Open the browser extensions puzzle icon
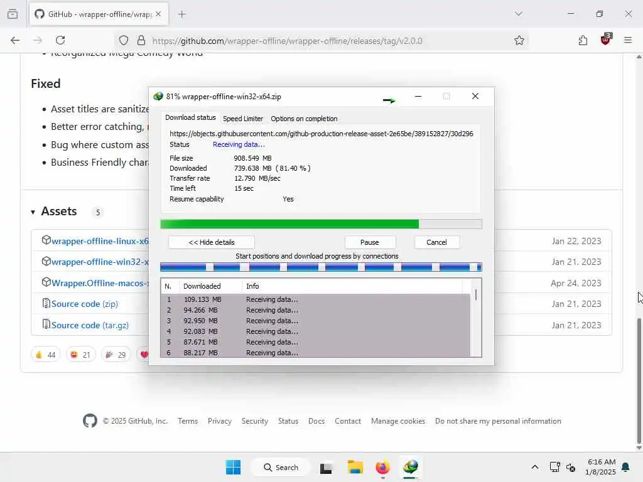 [x=583, y=40]
